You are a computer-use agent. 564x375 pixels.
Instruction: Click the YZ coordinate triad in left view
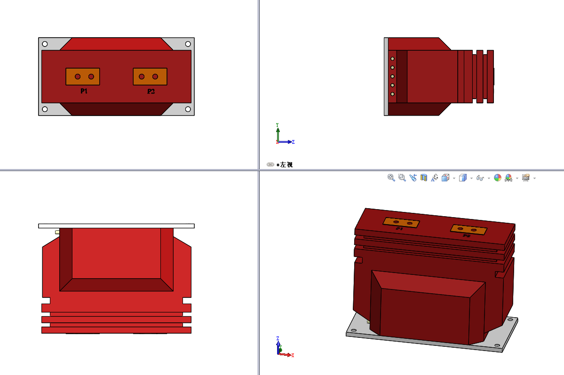[x=285, y=134]
